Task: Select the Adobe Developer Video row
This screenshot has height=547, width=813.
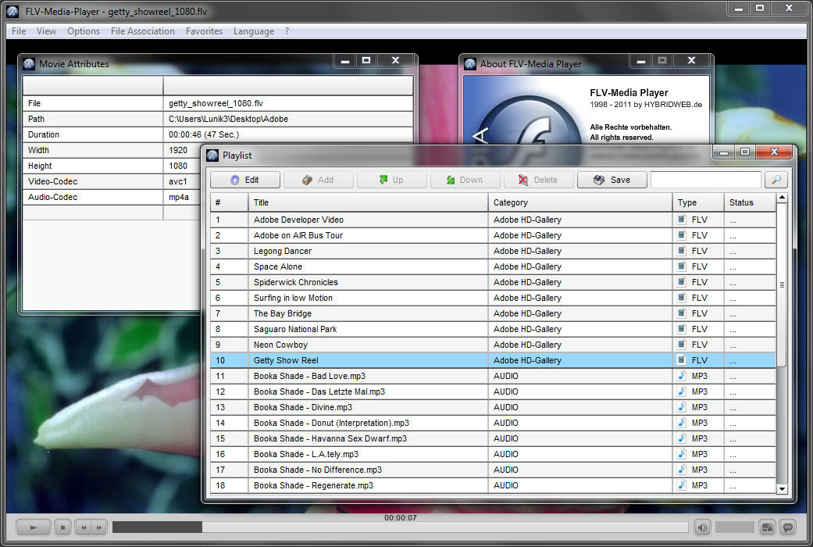Action: click(493, 220)
